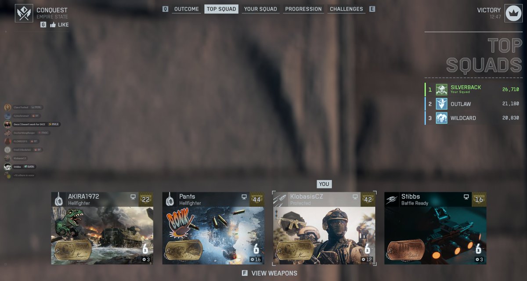Image resolution: width=527 pixels, height=281 pixels.
Task: Click Pants gold dog tag badge
Action: pyautogui.click(x=184, y=251)
